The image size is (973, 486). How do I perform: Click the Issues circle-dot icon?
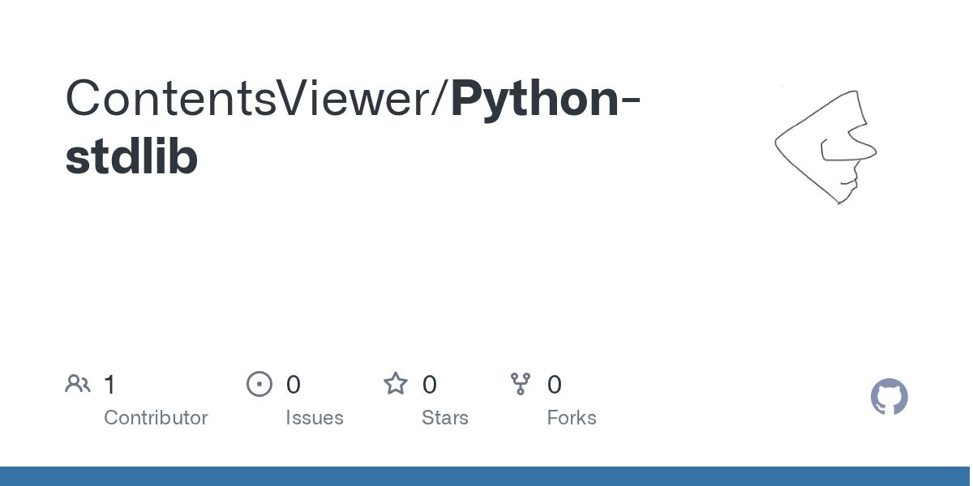click(x=259, y=384)
